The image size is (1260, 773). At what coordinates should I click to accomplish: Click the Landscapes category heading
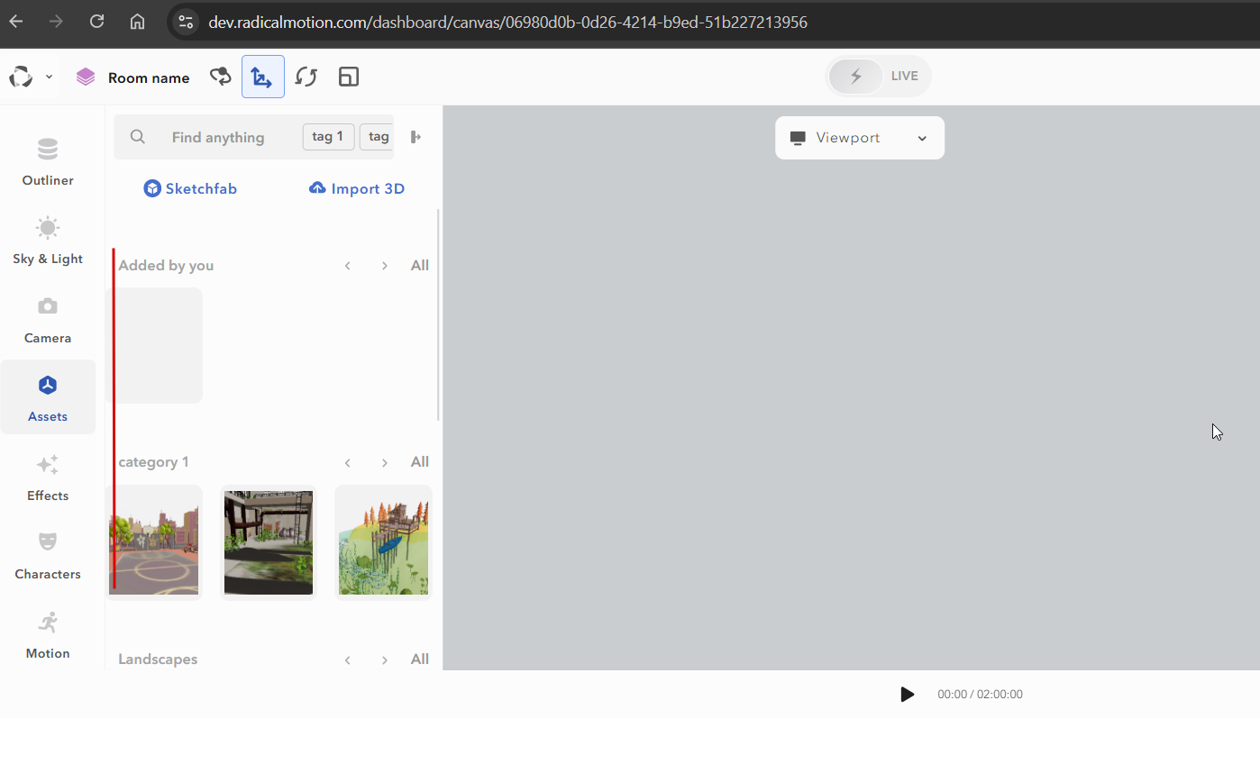pyautogui.click(x=158, y=659)
